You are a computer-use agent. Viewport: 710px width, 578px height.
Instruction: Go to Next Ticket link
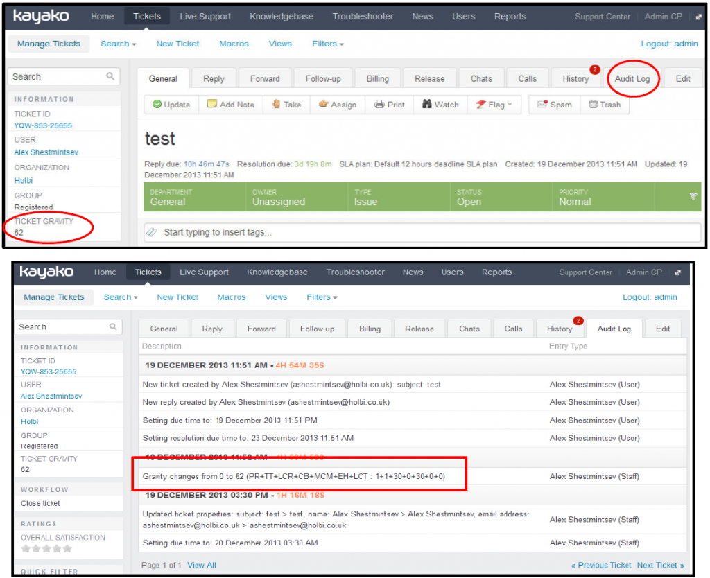point(660,566)
